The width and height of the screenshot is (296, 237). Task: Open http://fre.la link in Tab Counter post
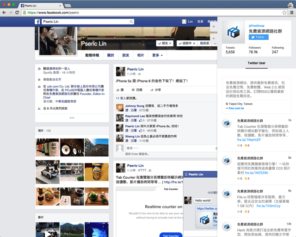coord(173,182)
